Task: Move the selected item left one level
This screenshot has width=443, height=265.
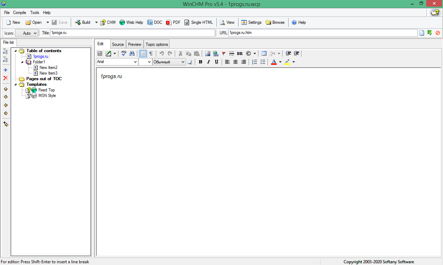Action: pos(5,105)
